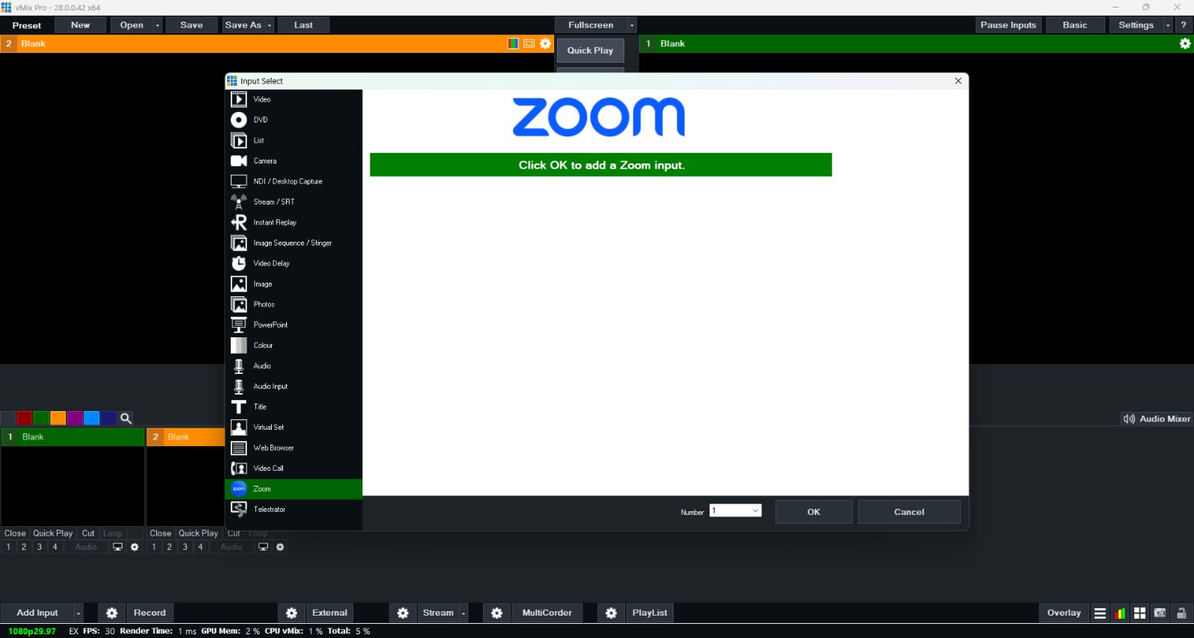The width and height of the screenshot is (1194, 638).
Task: Open Basic mode button
Action: point(1075,25)
